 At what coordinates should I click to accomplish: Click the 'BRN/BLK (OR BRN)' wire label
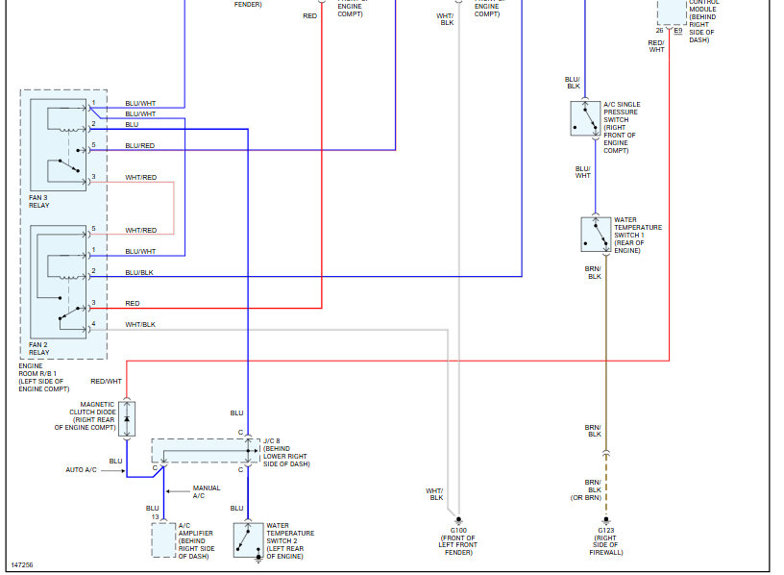[586, 490]
